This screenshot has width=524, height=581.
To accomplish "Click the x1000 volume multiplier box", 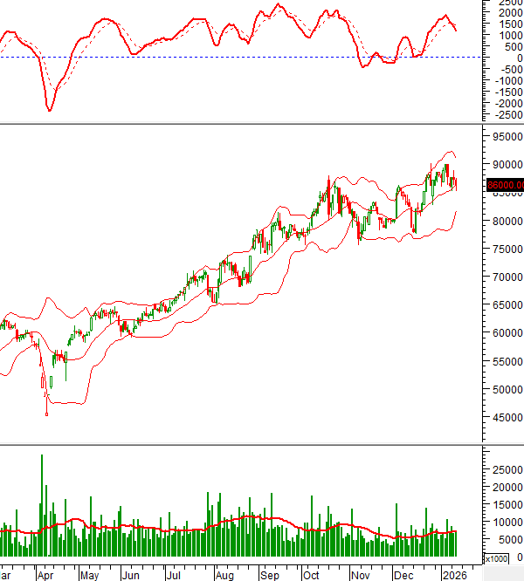I will coord(493,558).
